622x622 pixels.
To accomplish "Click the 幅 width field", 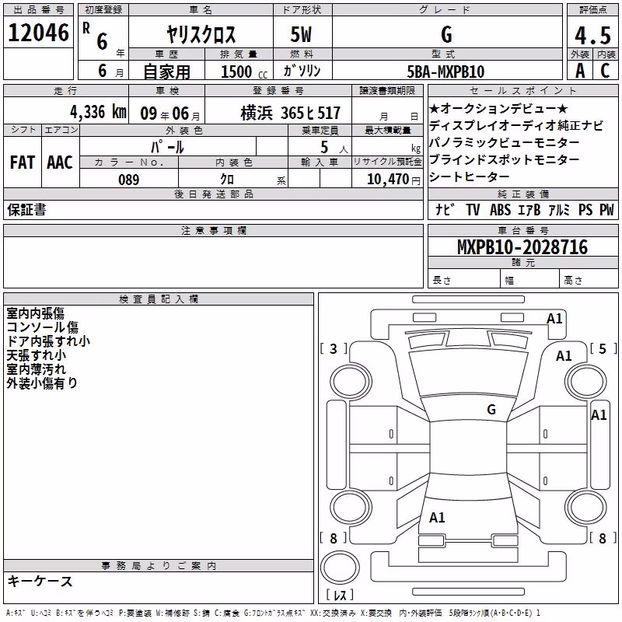I will 530,279.
